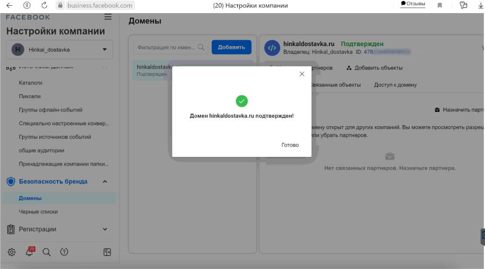Screen dimensions: 485x269
Task: Open Каталоги in sidebar
Action: point(30,83)
